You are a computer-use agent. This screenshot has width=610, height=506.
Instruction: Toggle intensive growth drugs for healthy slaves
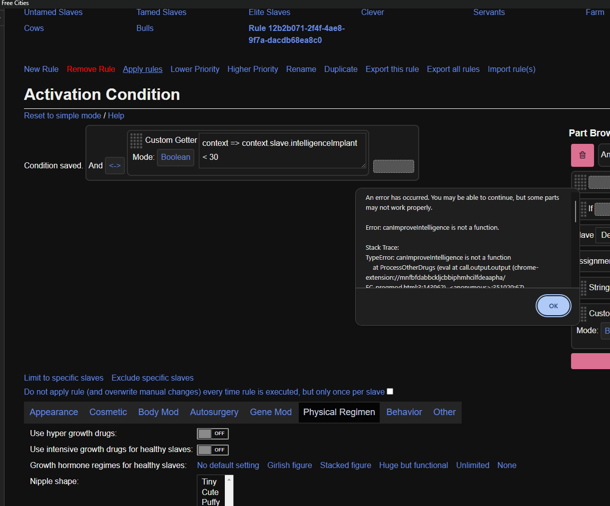(212, 450)
